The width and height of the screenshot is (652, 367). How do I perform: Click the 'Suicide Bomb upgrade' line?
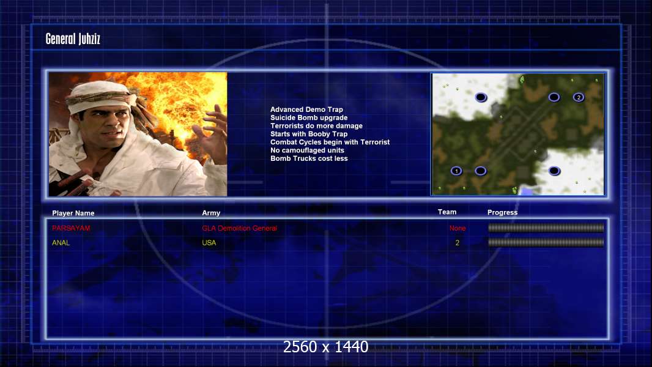click(x=309, y=117)
